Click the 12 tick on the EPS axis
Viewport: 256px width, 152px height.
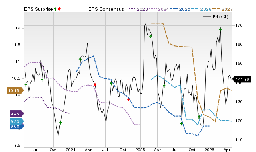click(18, 28)
